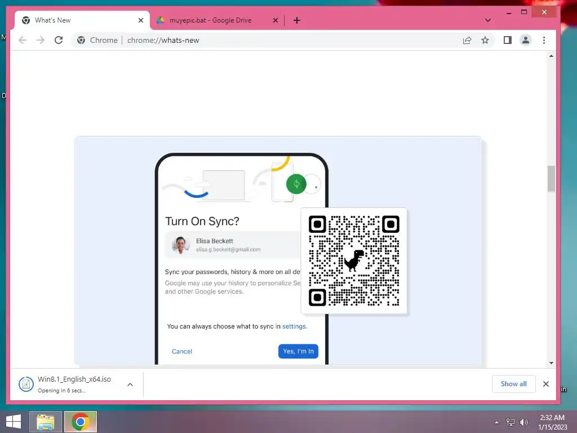Switch to the What's New tab
Viewport: 577px width, 433px height.
click(82, 20)
